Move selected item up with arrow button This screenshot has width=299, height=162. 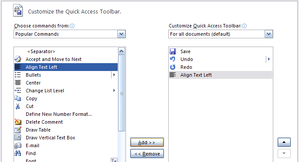pos(284,142)
